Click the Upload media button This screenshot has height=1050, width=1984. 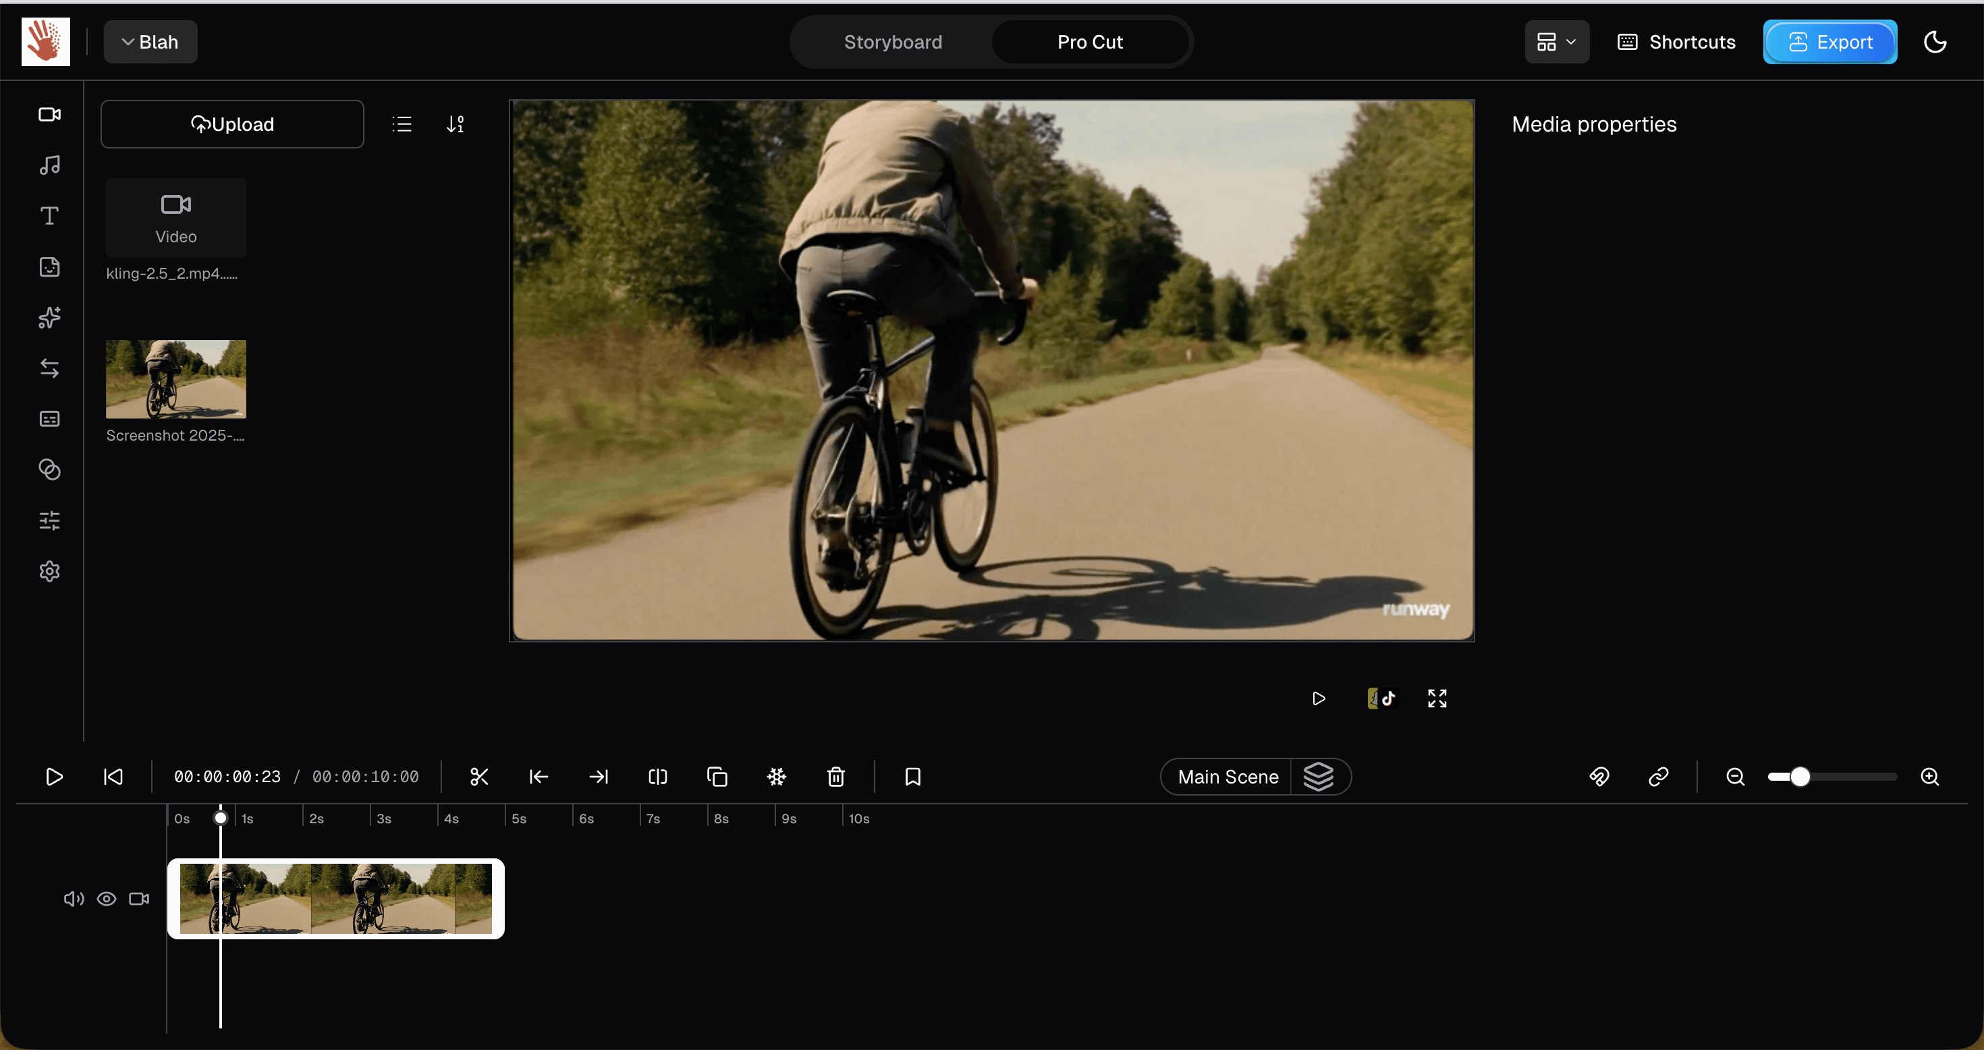[232, 124]
